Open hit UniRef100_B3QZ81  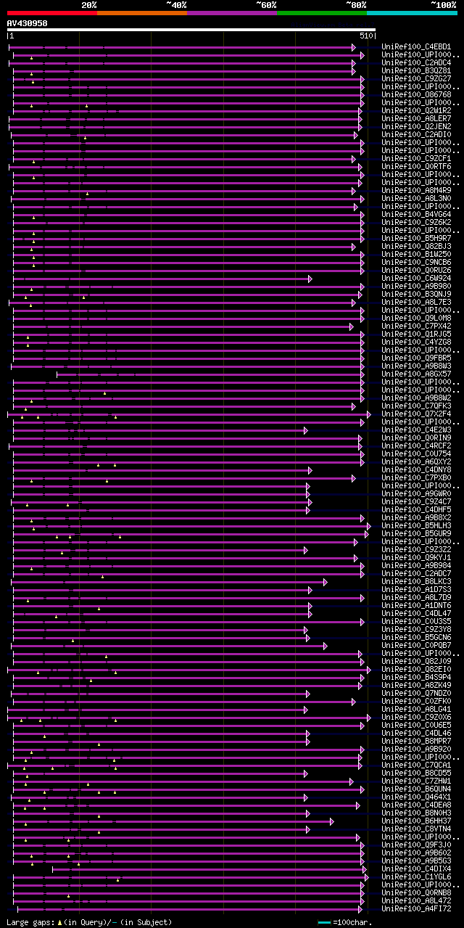416,71
